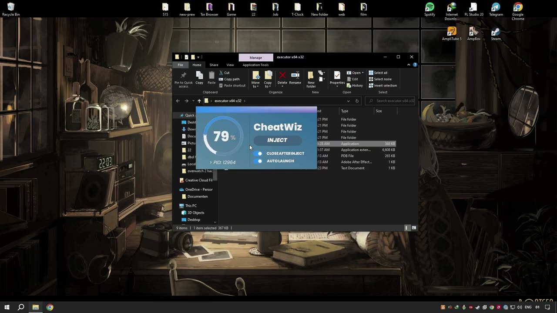Screen dimensions: 557x313
Task: Open the Easy access dropdown
Action: click(322, 79)
